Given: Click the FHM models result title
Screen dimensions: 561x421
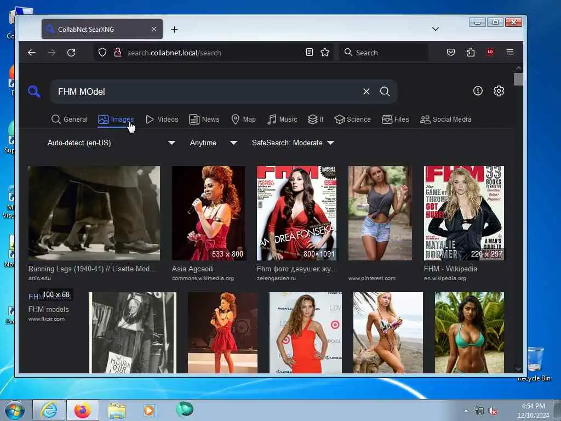Looking at the screenshot, I should coord(48,309).
